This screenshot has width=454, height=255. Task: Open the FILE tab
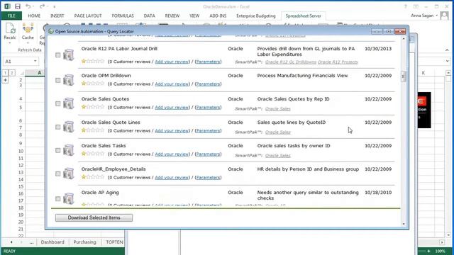pos(11,16)
